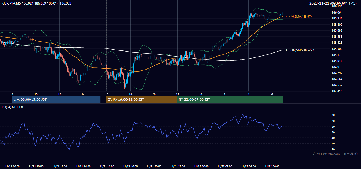Click the 184.410 price axis label

coord(337,91)
